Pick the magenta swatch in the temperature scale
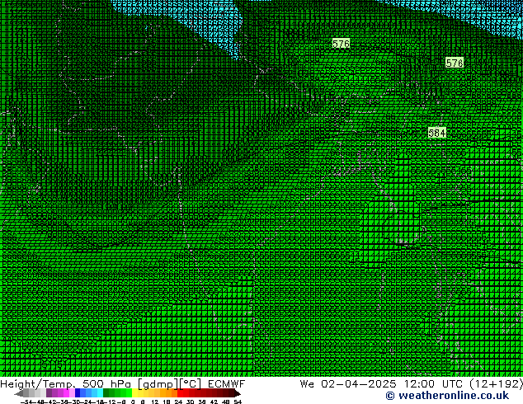 coord(66,393)
